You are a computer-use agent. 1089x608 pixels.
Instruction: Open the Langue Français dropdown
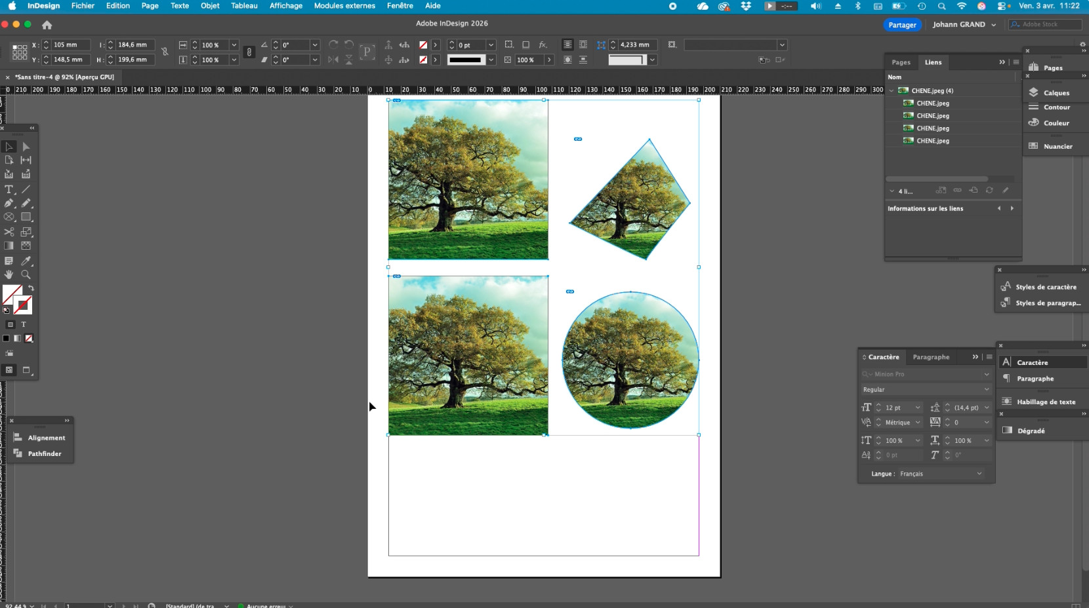click(x=979, y=474)
